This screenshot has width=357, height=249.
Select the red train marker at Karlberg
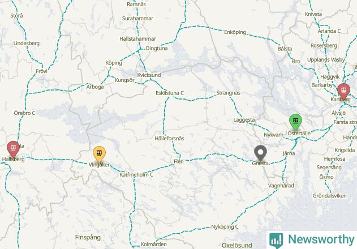(343, 91)
